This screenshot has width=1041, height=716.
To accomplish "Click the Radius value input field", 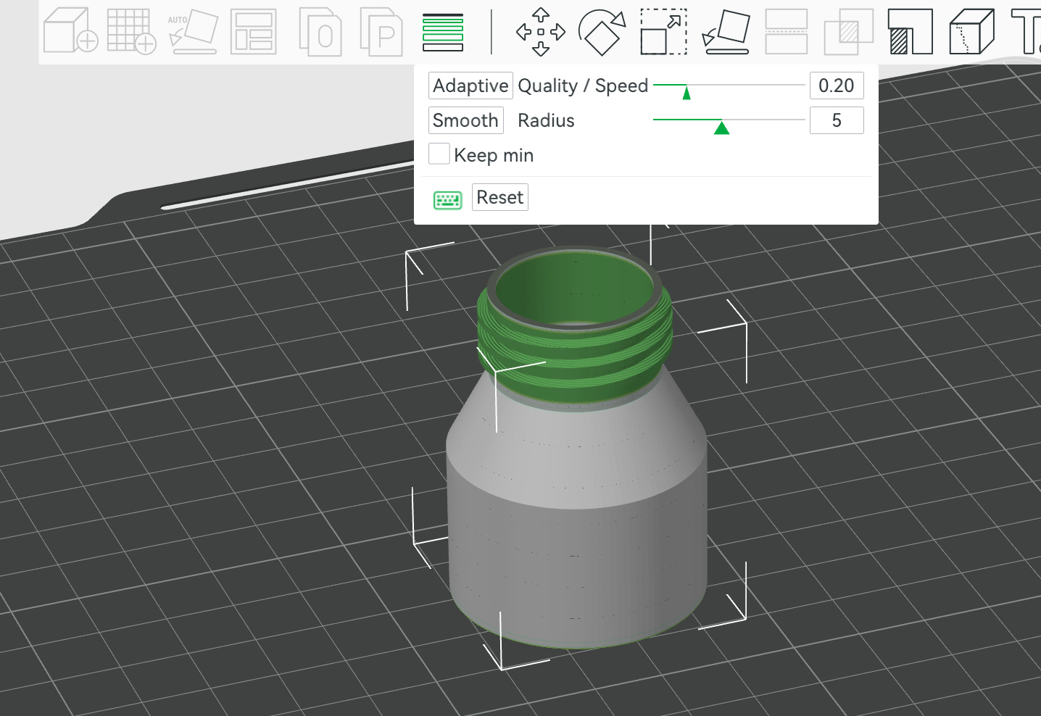I will 836,120.
